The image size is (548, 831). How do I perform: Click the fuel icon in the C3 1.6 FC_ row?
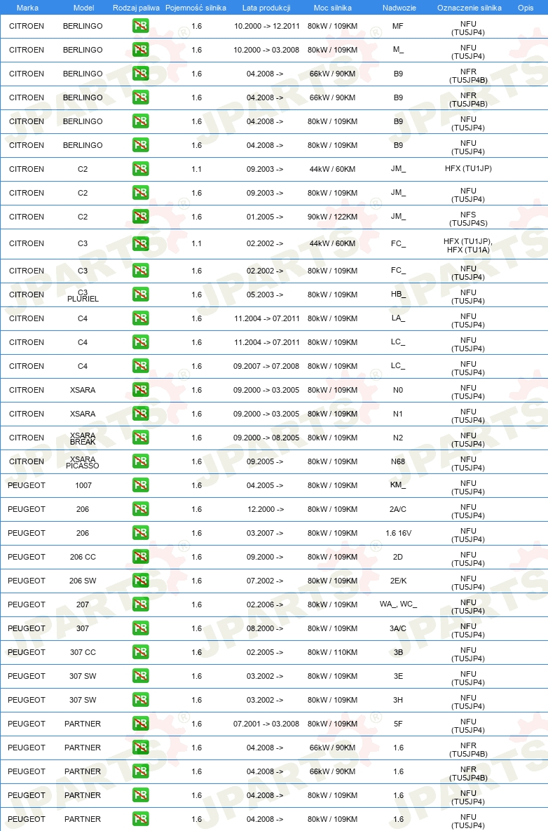point(140,271)
